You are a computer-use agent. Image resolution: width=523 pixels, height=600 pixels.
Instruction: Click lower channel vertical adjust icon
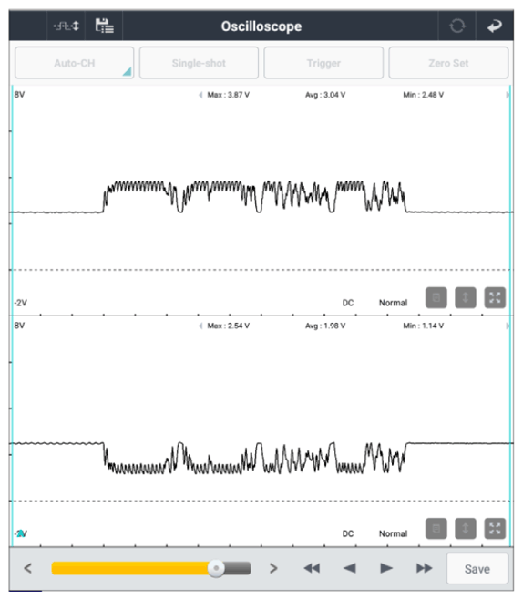click(466, 529)
